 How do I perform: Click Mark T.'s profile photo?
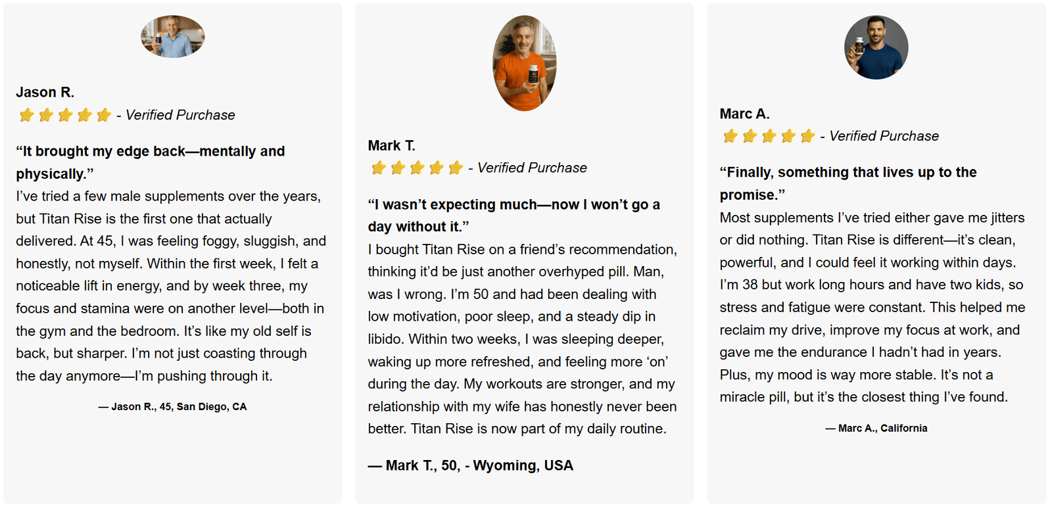click(524, 64)
